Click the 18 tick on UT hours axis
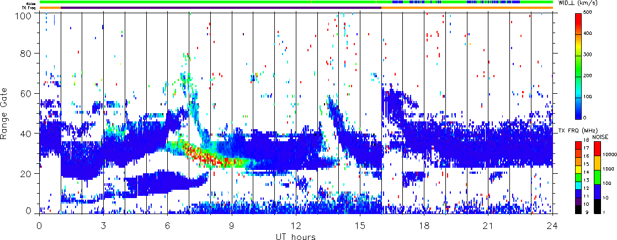The image size is (617, 240). pos(424,226)
